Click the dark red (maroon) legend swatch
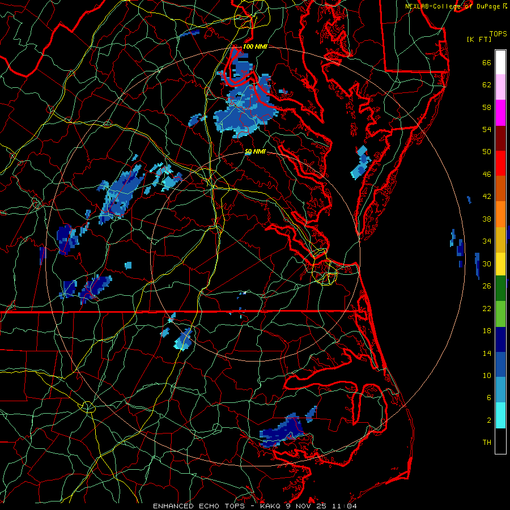Screen dimensions: 510x510 (x=500, y=138)
